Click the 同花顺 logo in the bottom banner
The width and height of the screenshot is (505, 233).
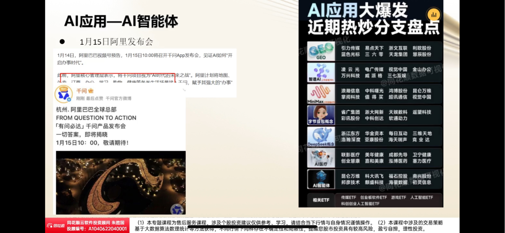[x=56, y=225]
